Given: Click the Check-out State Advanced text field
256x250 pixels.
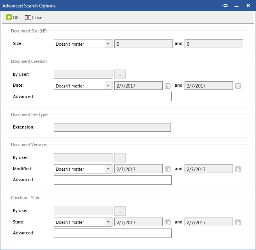Looking at the screenshot, I should [112, 233].
